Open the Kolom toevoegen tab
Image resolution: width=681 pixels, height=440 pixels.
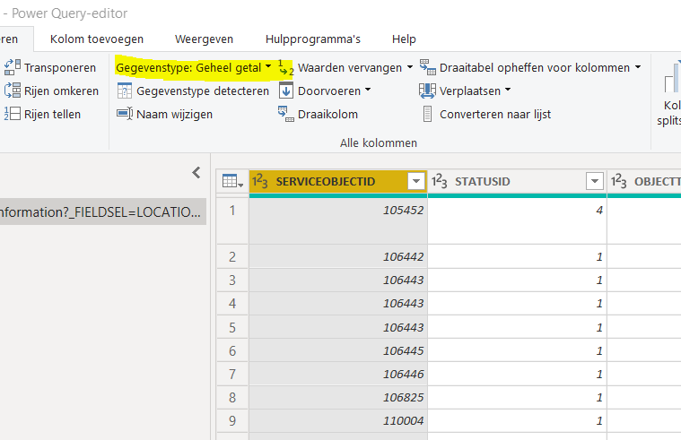(x=97, y=39)
